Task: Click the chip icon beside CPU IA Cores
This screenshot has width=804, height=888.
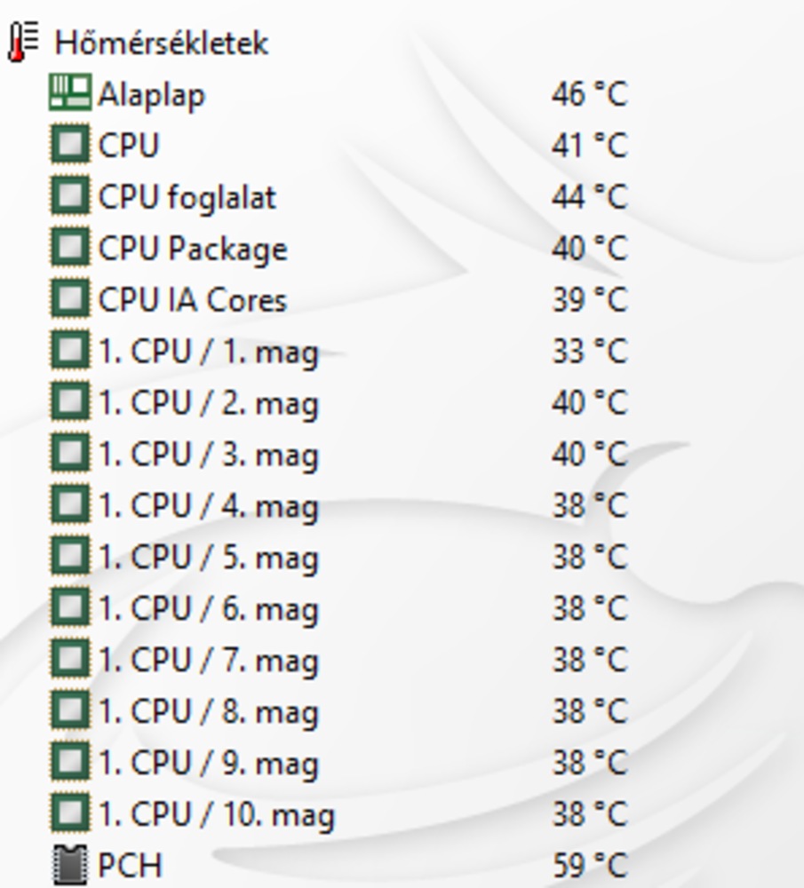Action: click(69, 298)
